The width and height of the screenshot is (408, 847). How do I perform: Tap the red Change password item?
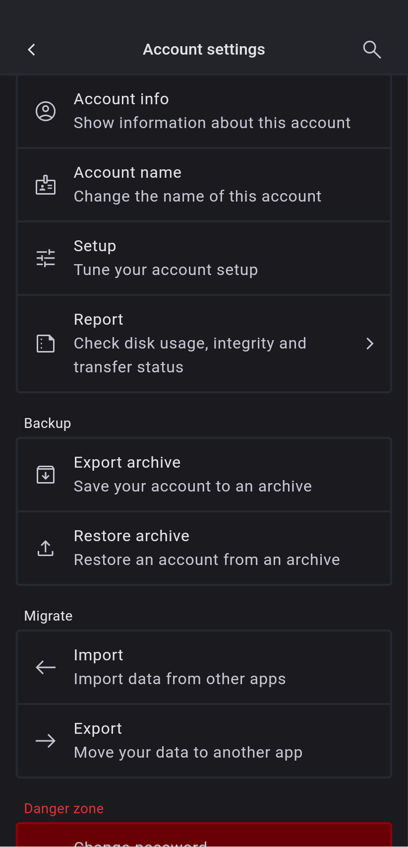click(204, 838)
